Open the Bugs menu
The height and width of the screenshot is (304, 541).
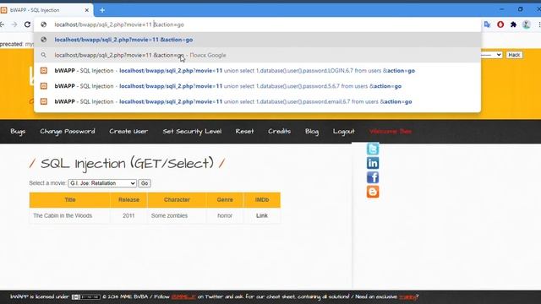click(x=18, y=132)
